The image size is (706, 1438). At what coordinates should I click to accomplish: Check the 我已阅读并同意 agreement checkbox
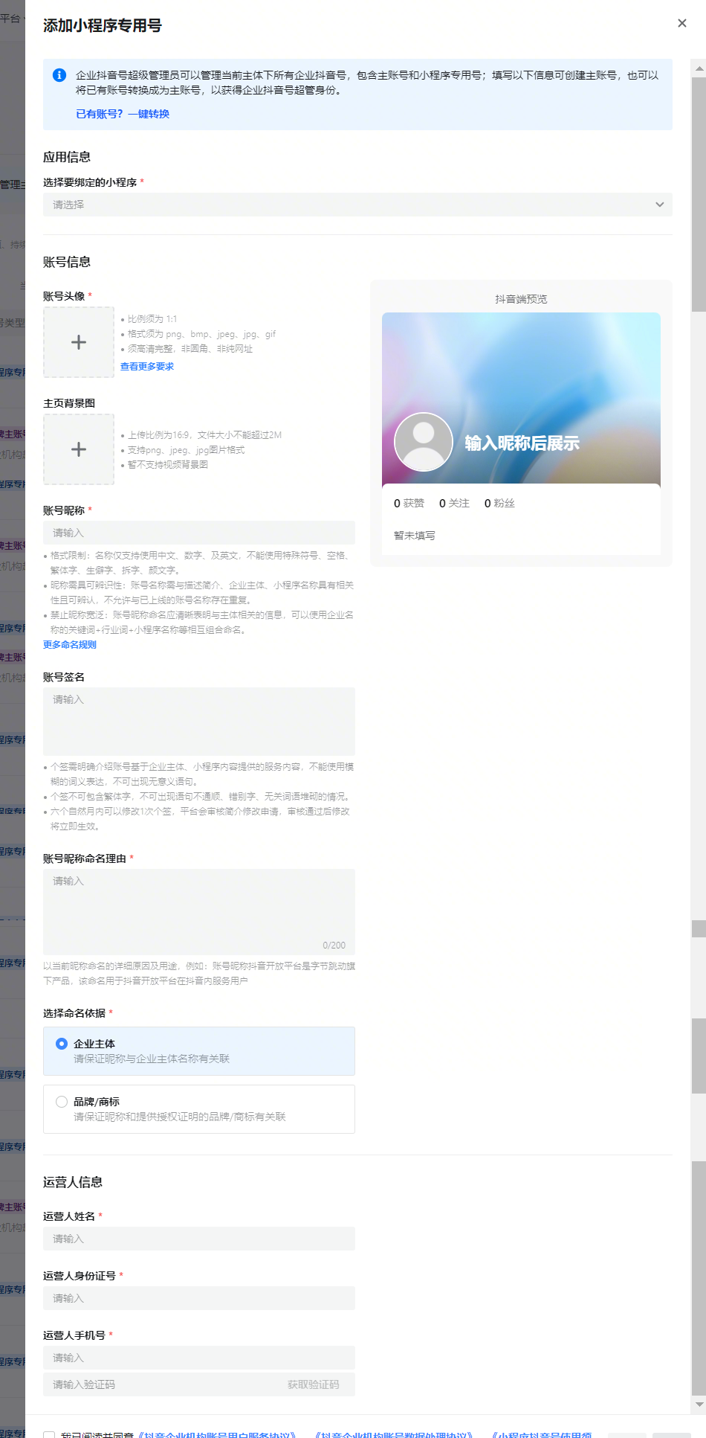point(49,1434)
